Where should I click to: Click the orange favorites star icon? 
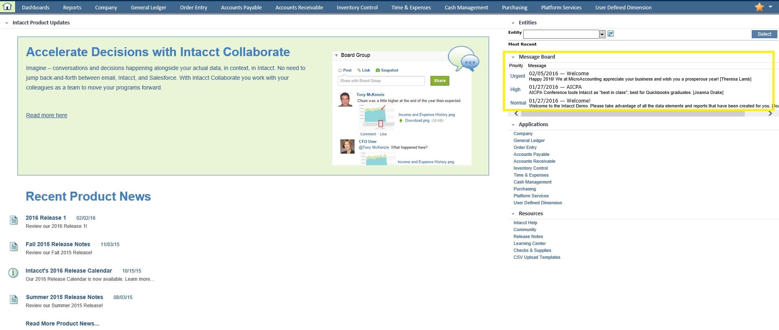click(x=759, y=7)
